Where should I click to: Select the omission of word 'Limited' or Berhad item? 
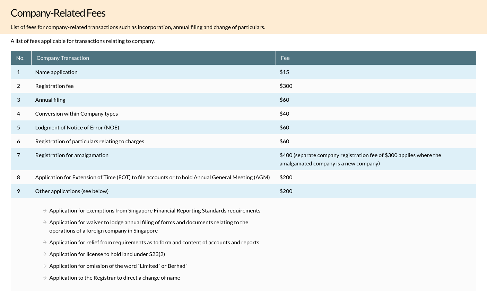[118, 266]
